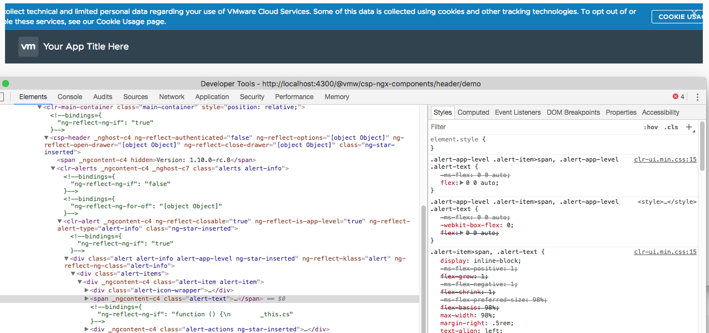Open the Console tab

point(70,97)
